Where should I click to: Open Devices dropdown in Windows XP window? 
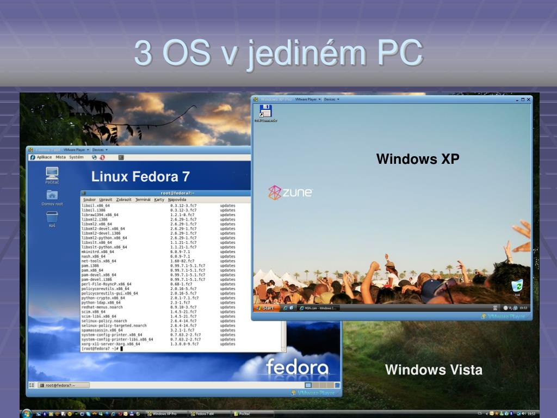tap(331, 100)
